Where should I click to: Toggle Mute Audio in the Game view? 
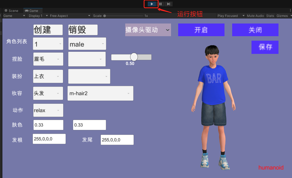pyautogui.click(x=255, y=16)
